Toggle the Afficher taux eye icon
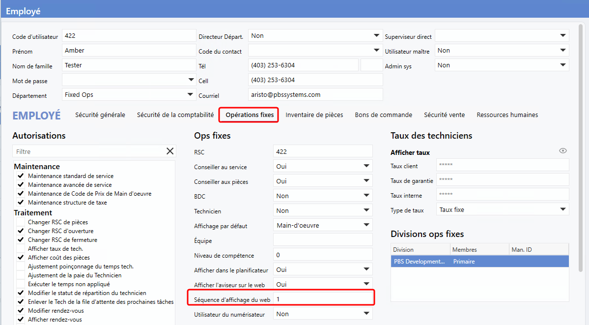Image resolution: width=589 pixels, height=325 pixels. click(563, 151)
